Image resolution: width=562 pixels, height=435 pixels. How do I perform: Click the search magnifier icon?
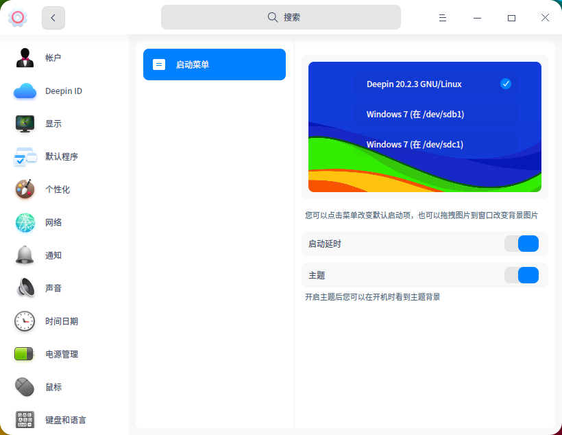tap(273, 17)
